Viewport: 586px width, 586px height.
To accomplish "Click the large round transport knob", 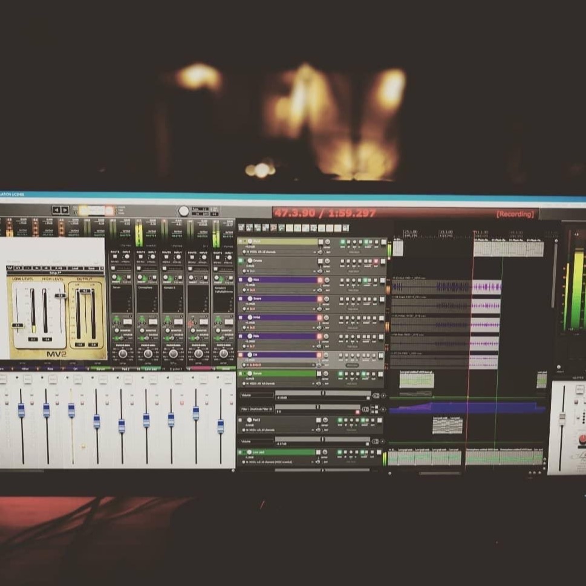I will [x=184, y=211].
